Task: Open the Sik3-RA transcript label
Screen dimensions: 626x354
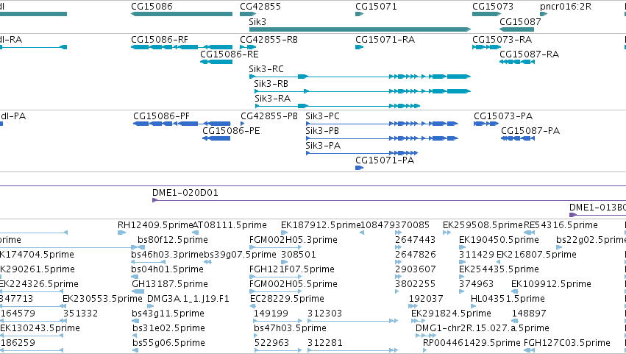Action: pos(273,99)
